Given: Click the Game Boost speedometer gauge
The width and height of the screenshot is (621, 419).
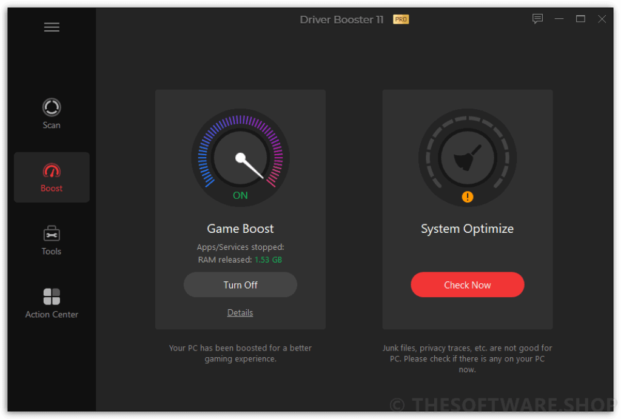Looking at the screenshot, I should coord(240,158).
